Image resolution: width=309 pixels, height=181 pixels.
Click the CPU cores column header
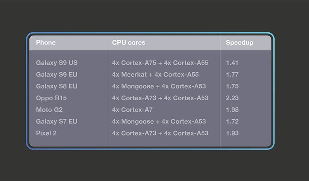129,43
